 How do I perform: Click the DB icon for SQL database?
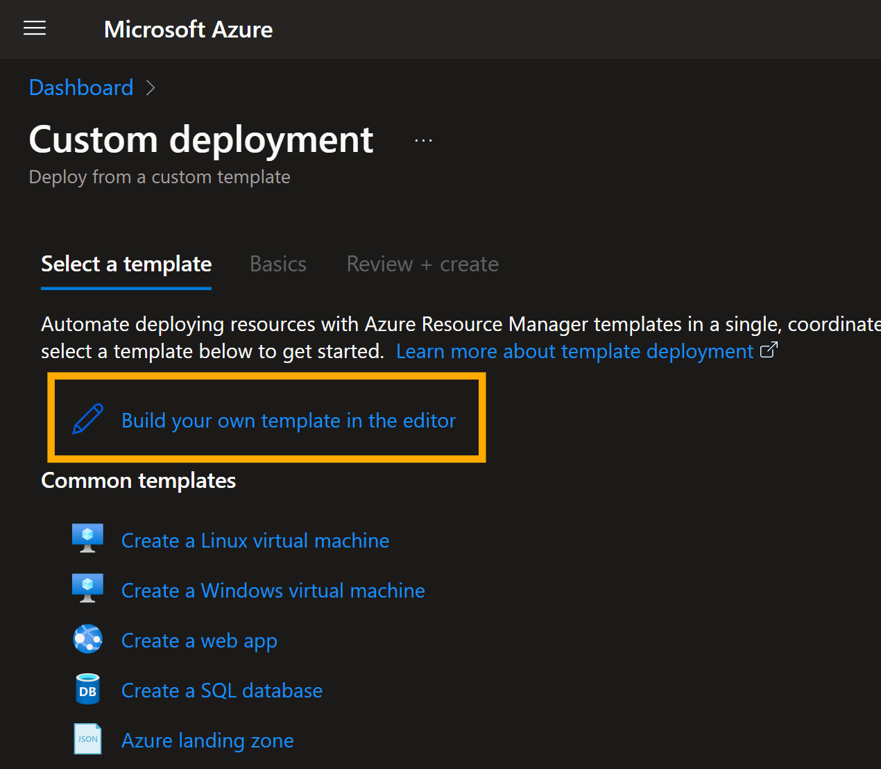coord(87,688)
